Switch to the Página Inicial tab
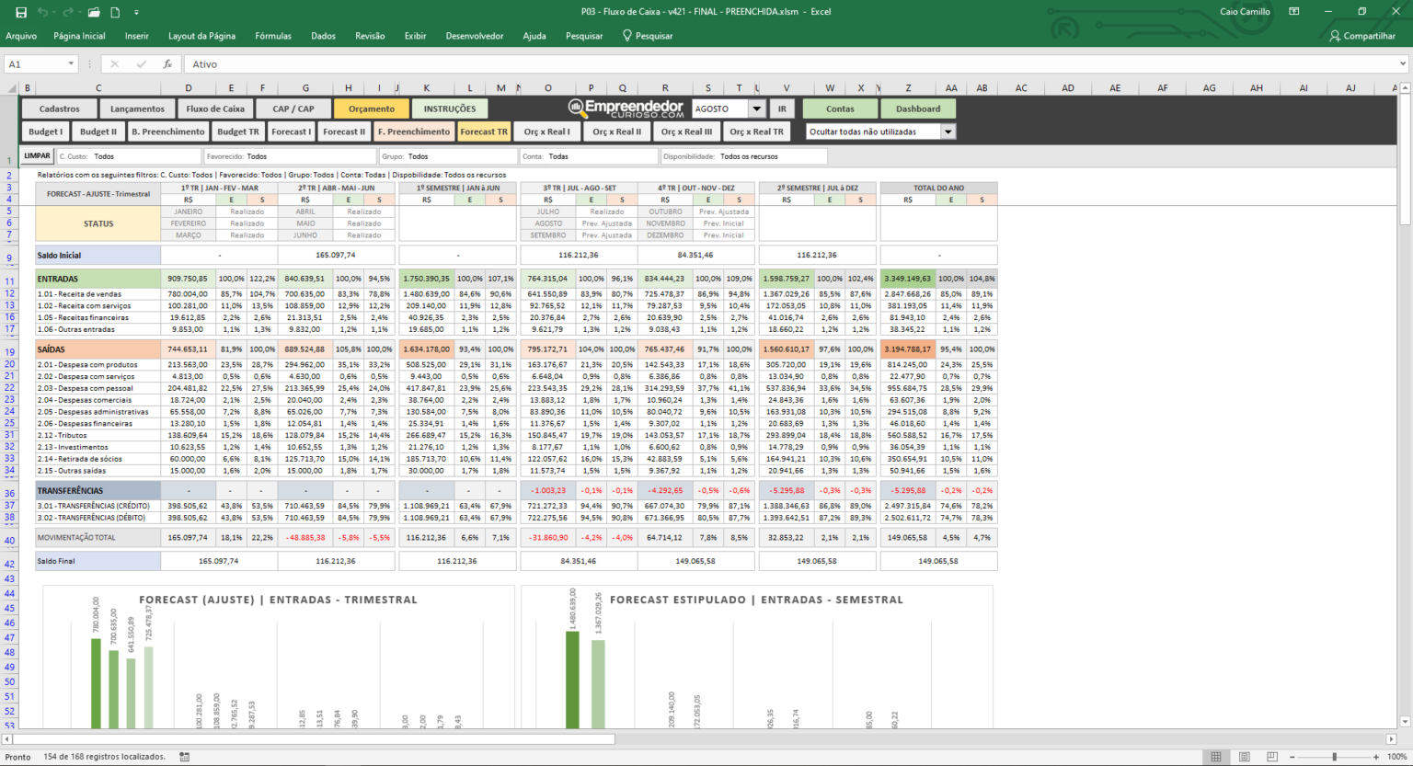The image size is (1413, 766). [x=80, y=36]
